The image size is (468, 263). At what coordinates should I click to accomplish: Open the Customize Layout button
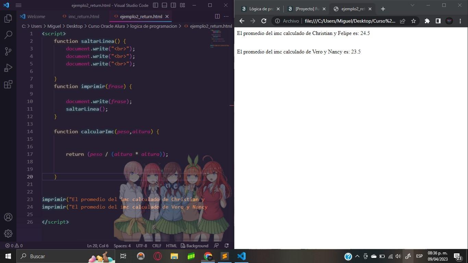click(182, 5)
